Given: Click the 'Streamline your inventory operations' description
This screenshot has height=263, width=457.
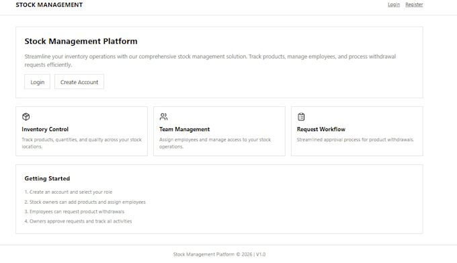Looking at the screenshot, I should tap(210, 61).
